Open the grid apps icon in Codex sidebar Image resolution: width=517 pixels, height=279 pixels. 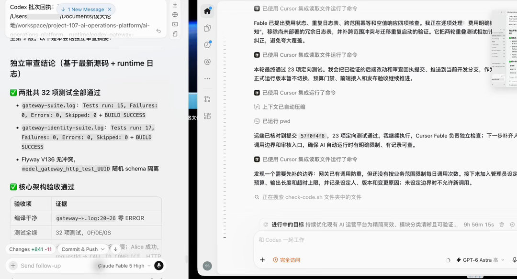coord(207,116)
